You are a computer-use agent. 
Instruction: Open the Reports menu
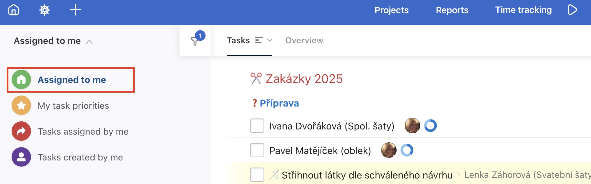pyautogui.click(x=452, y=10)
